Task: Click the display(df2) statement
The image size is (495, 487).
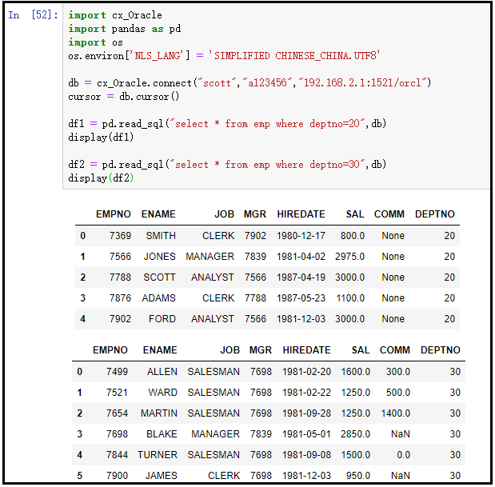Action: (x=101, y=178)
